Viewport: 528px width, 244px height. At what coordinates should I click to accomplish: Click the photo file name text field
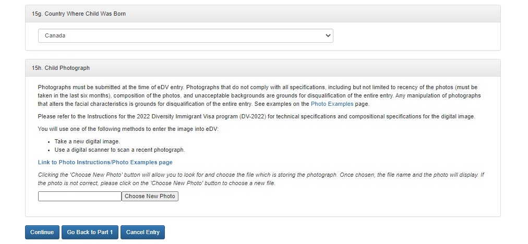coord(79,196)
